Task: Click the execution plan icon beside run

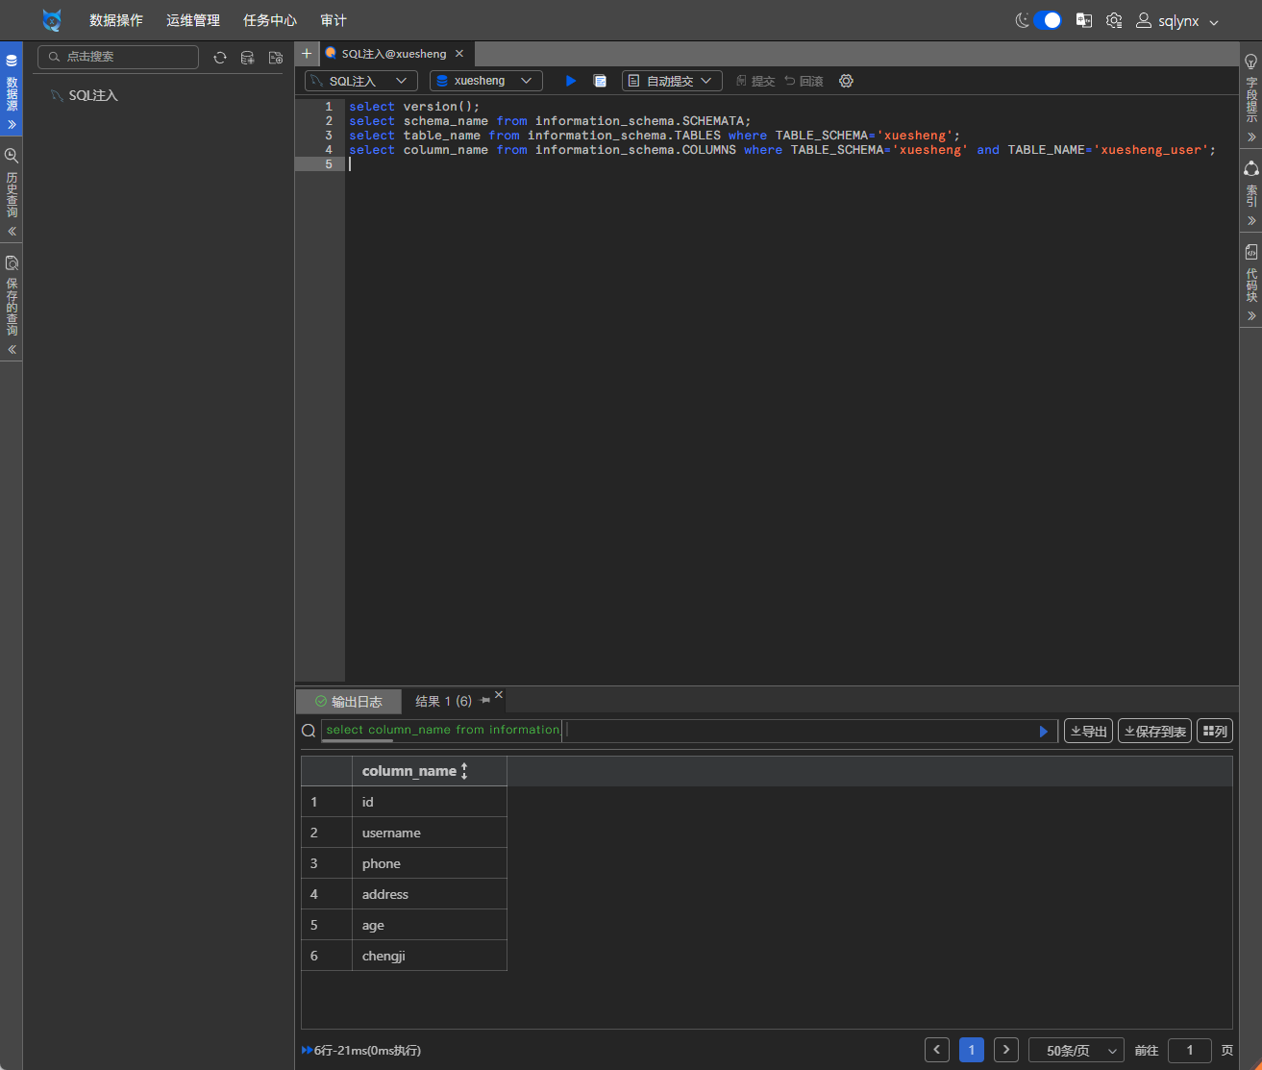Action: pyautogui.click(x=600, y=81)
